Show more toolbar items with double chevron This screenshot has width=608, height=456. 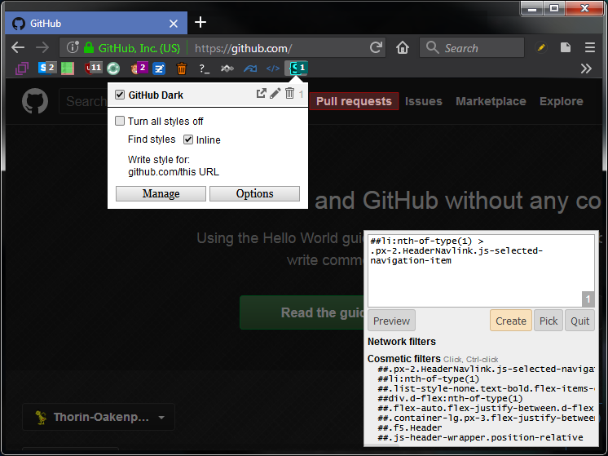point(586,69)
